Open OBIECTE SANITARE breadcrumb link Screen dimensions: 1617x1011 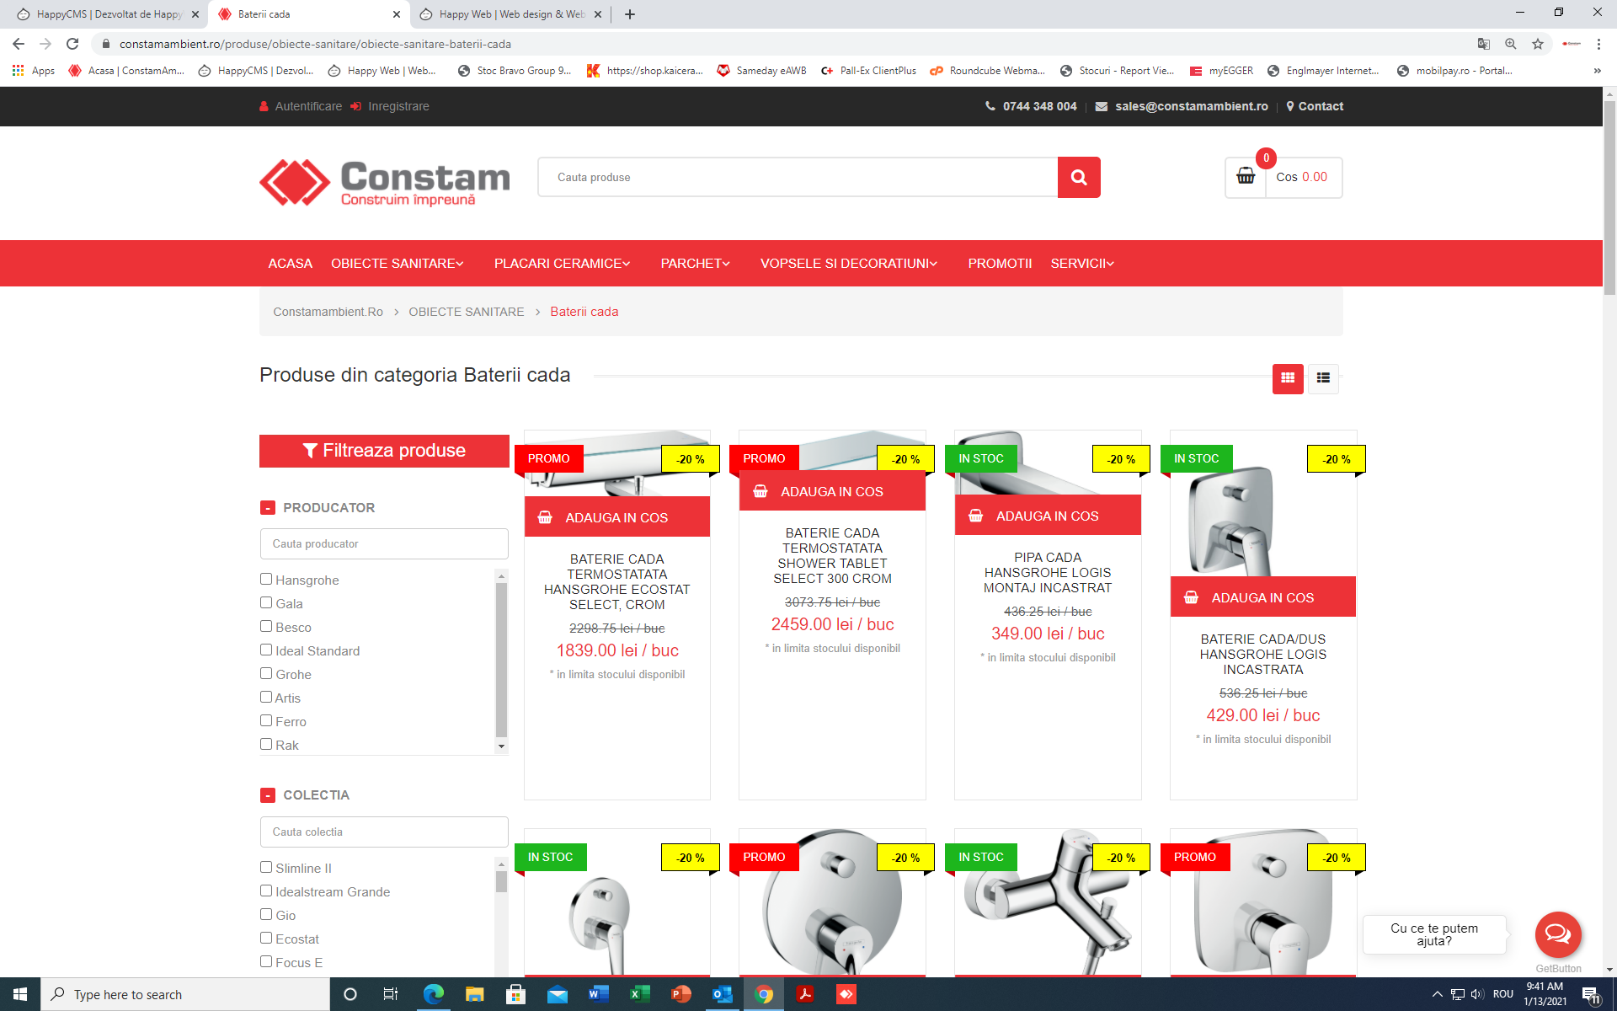pyautogui.click(x=466, y=312)
